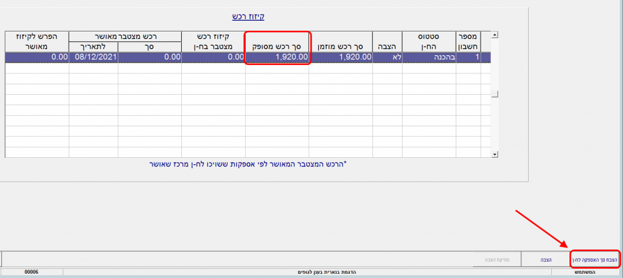Select the 1,920.00 cell under 'סך רכש מסופק'
This screenshot has height=278, width=623.
pos(277,57)
